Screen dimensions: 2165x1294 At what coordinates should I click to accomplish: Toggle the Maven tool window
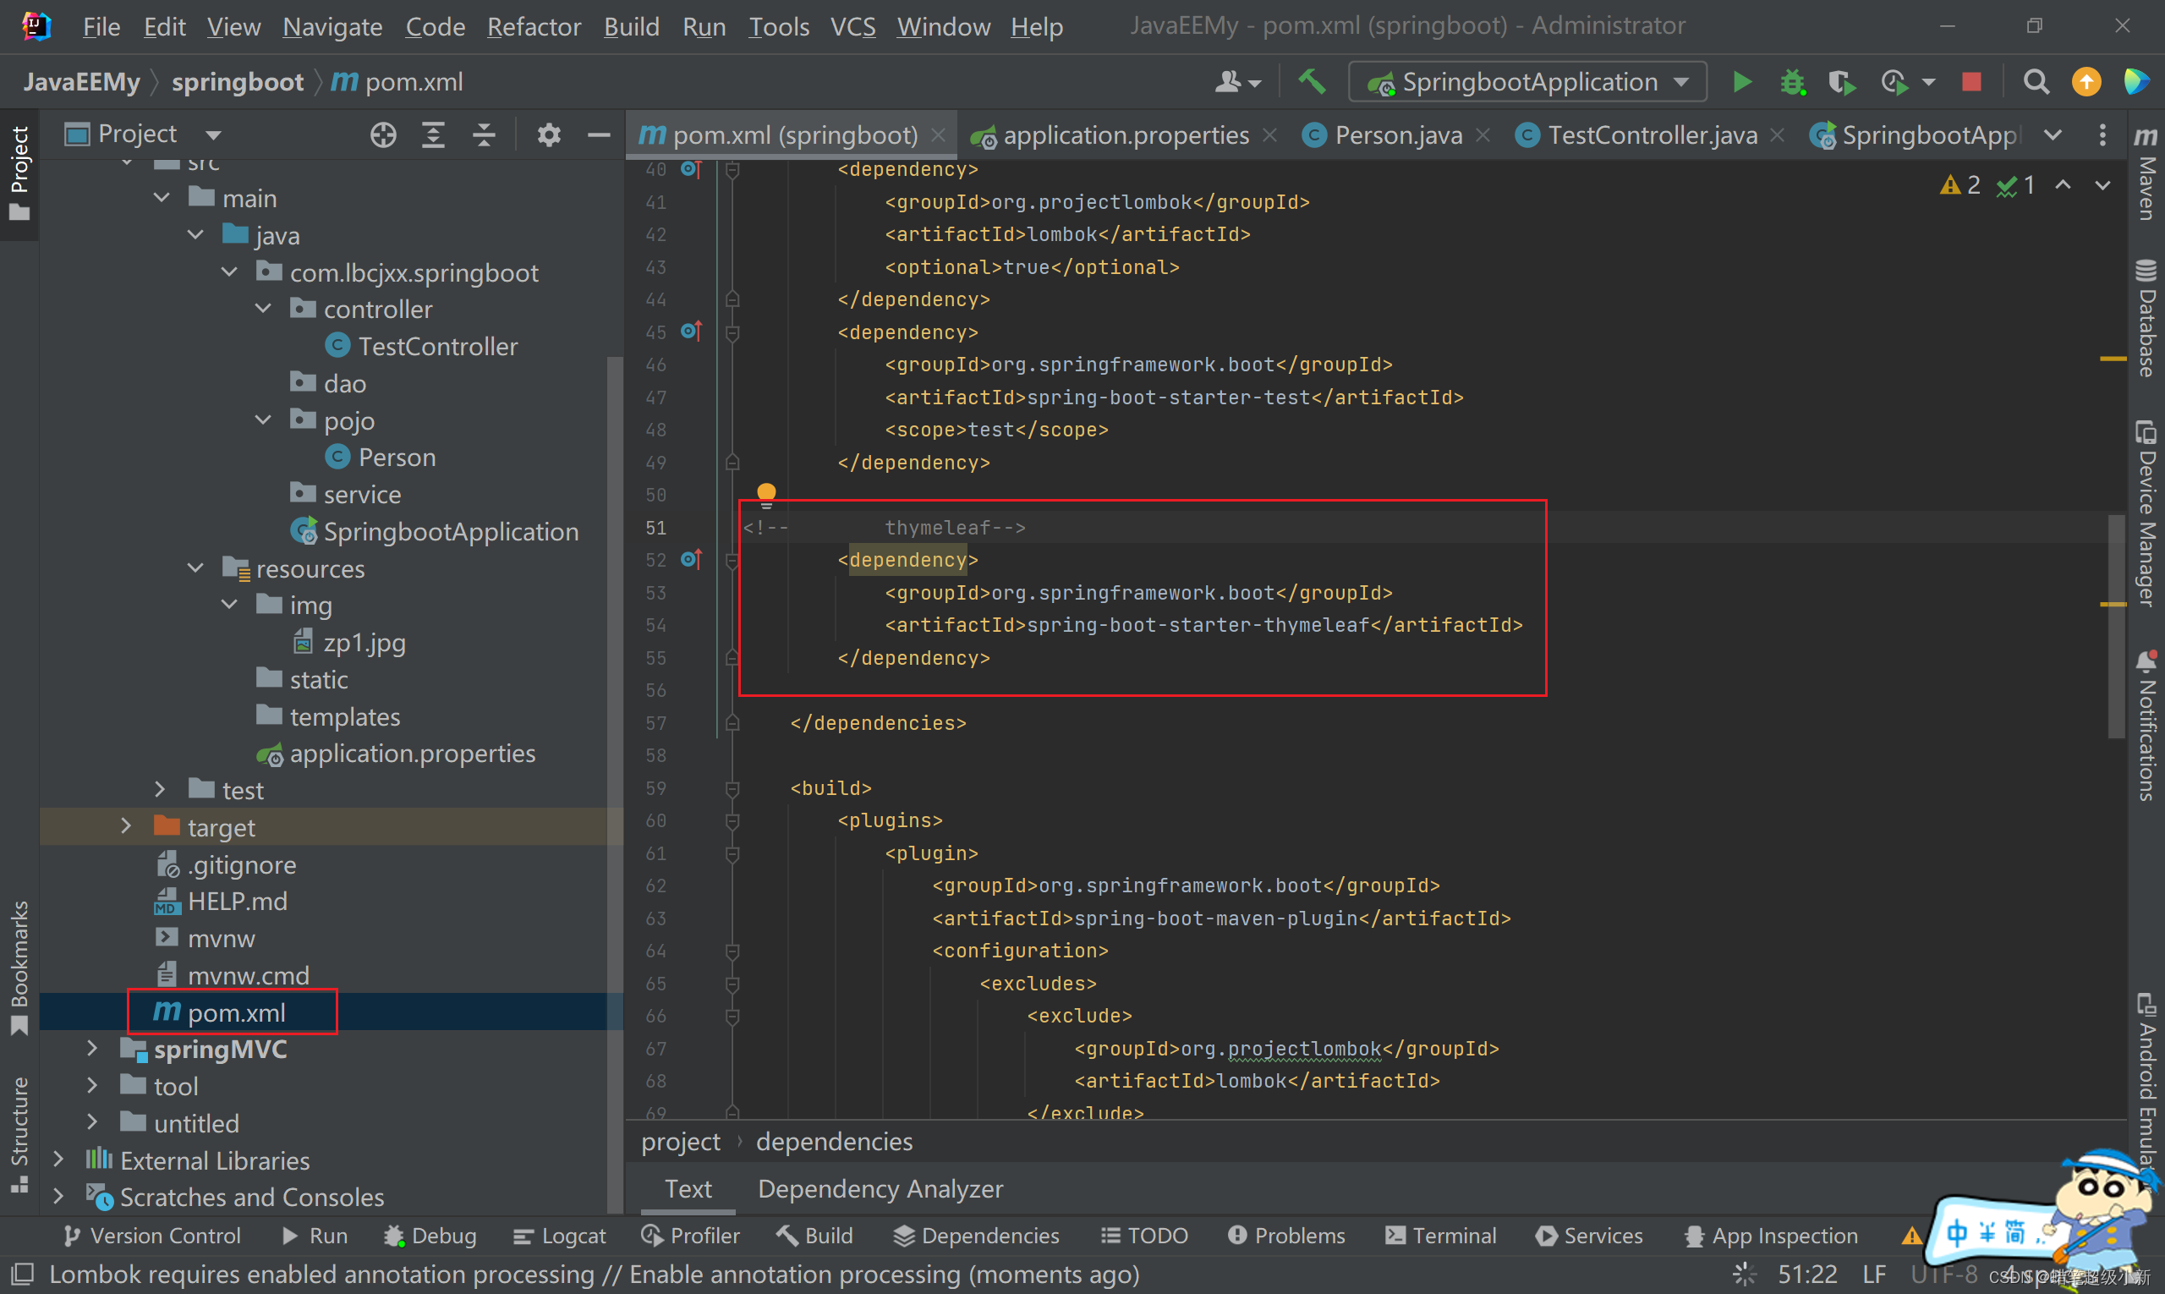tap(2146, 174)
